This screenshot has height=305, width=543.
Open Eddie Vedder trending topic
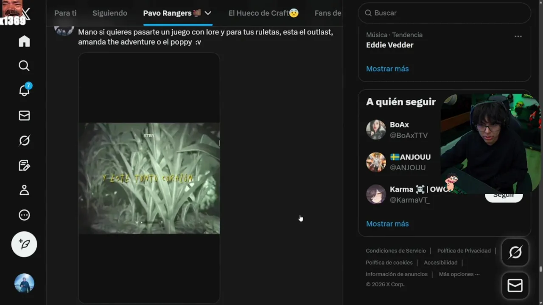[390, 45]
